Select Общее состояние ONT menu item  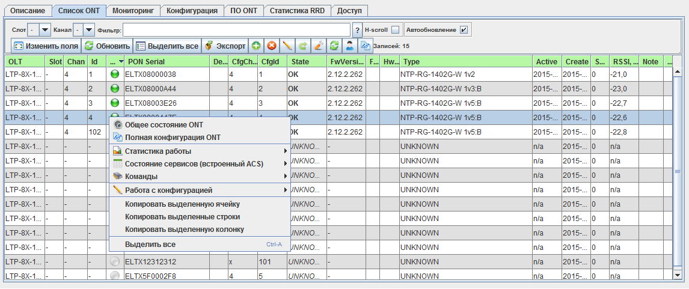164,124
